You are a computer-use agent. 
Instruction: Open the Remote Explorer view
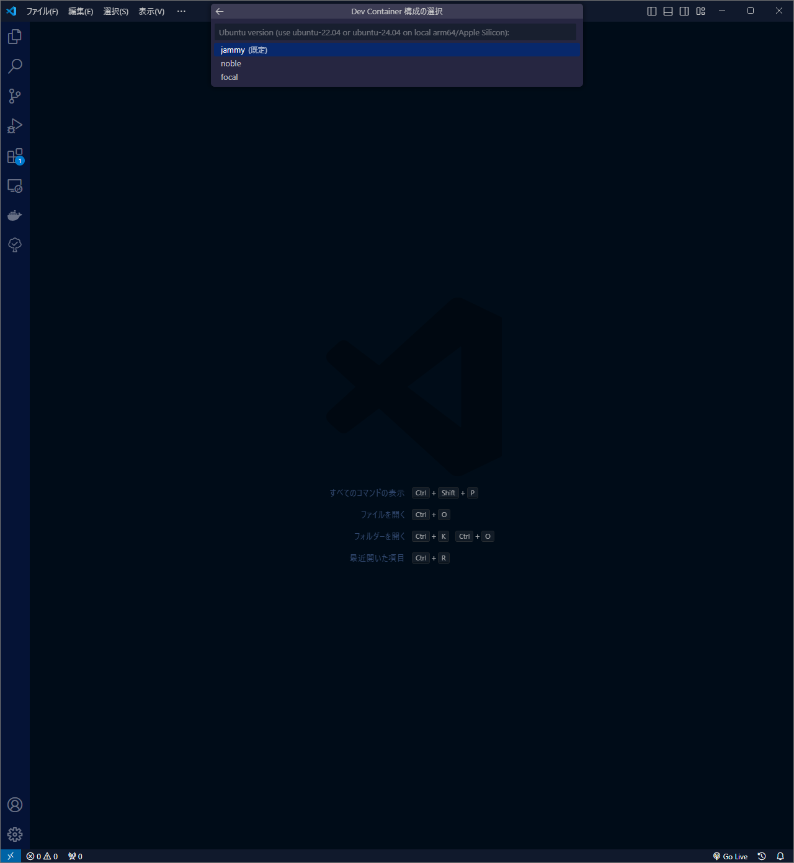pos(15,185)
